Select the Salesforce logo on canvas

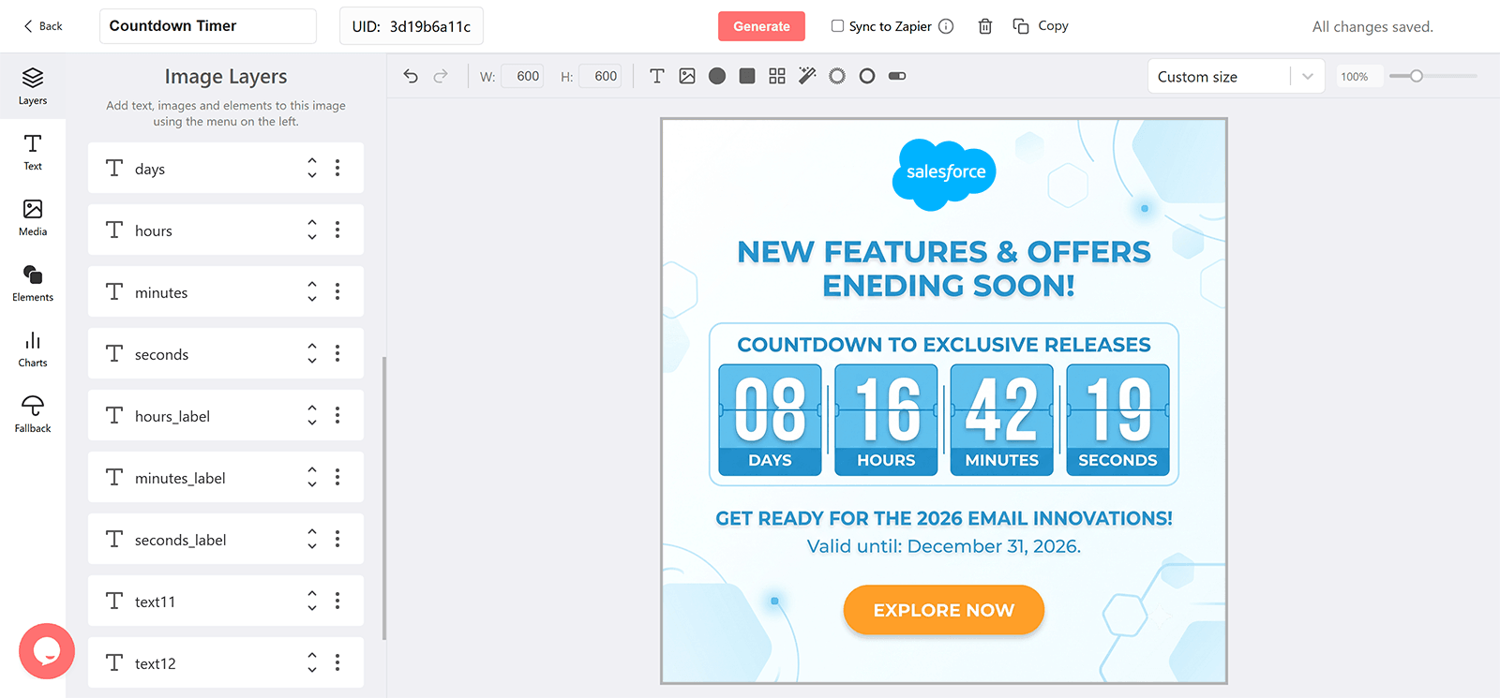tap(944, 174)
